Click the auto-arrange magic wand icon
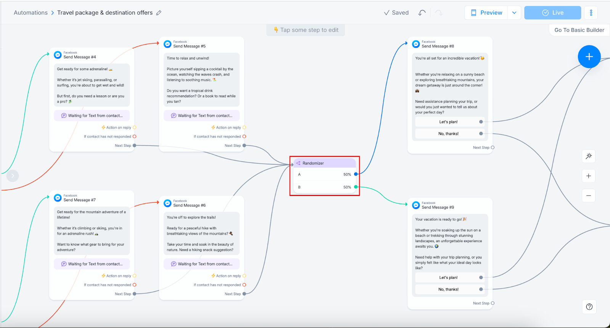 click(589, 156)
